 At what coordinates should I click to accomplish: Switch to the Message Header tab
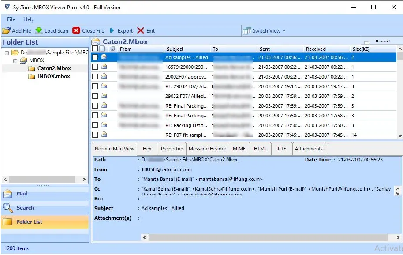pyautogui.click(x=207, y=149)
